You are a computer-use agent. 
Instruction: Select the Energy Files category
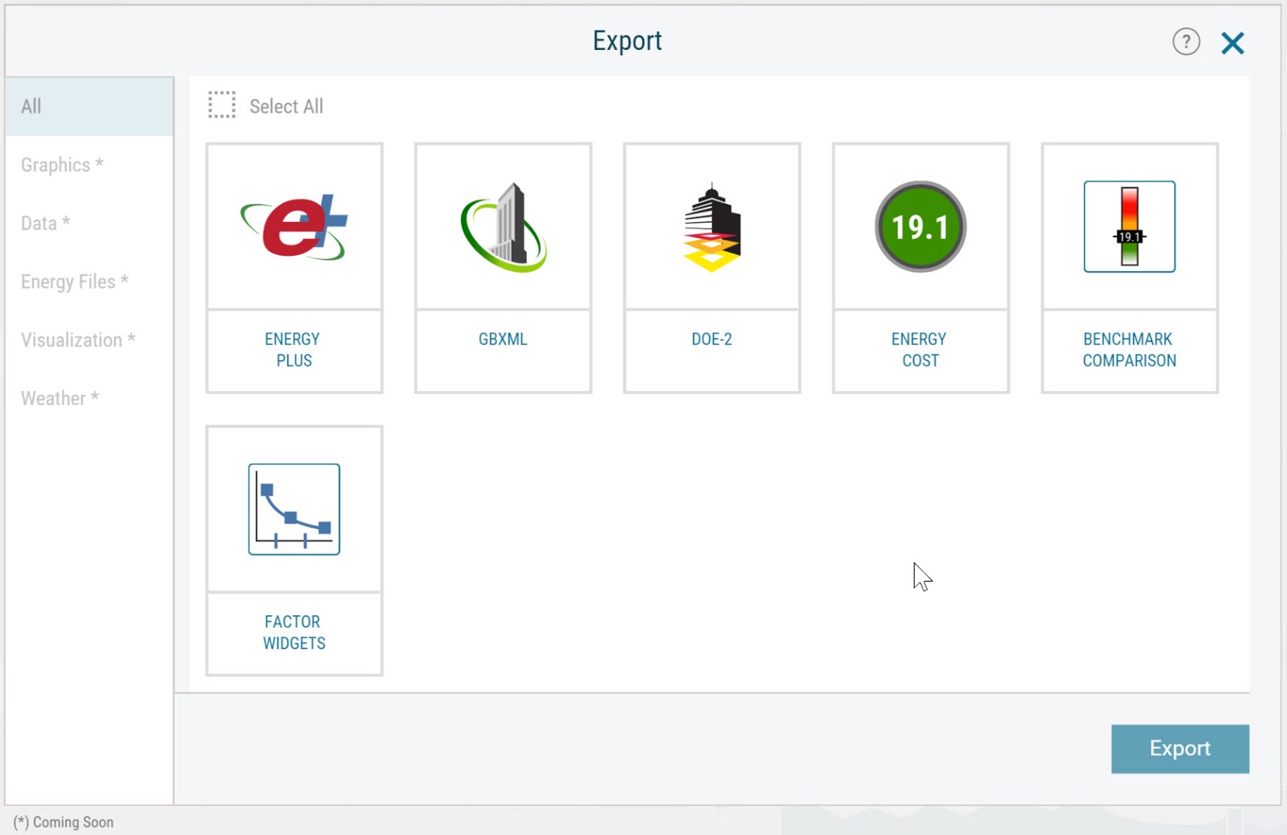pos(75,282)
